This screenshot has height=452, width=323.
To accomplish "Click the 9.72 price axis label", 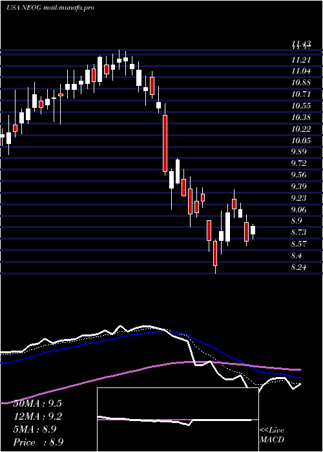I will [298, 163].
